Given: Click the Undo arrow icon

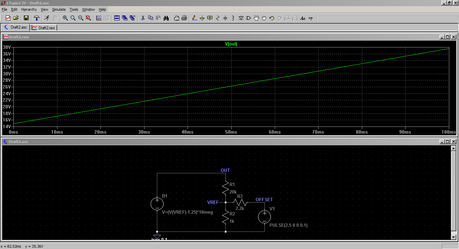Looking at the screenshot, I should (x=272, y=18).
